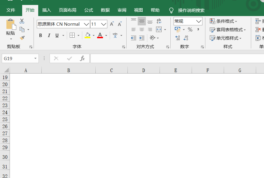Open the font name combo box 思源黑体 CN Normal
Viewport: 264px width, 178px height.
tap(63, 24)
